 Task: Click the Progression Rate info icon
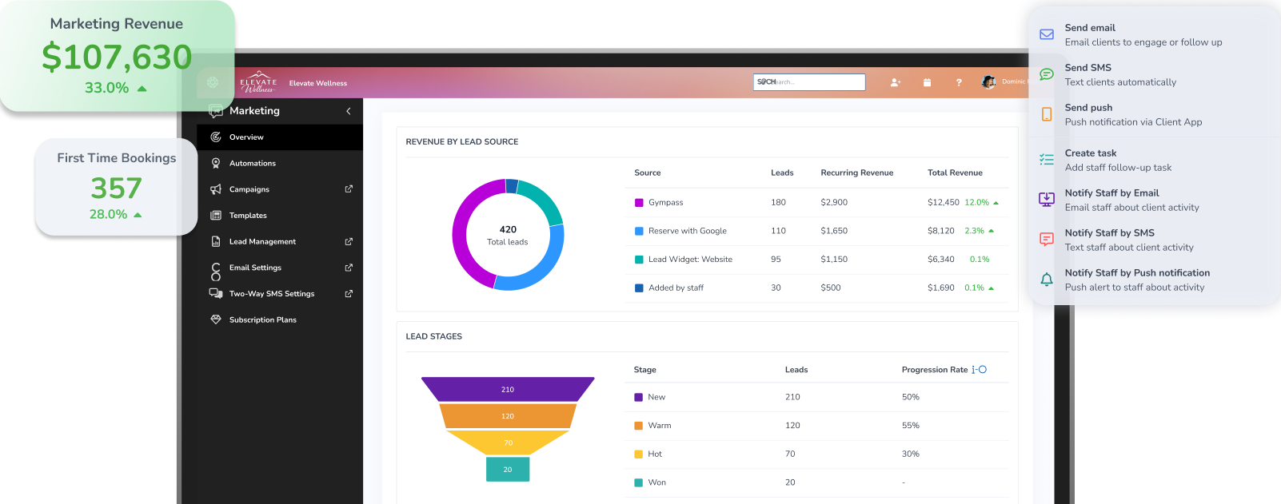point(980,370)
